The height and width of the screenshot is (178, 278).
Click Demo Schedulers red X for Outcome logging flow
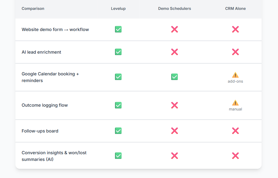coord(174,105)
